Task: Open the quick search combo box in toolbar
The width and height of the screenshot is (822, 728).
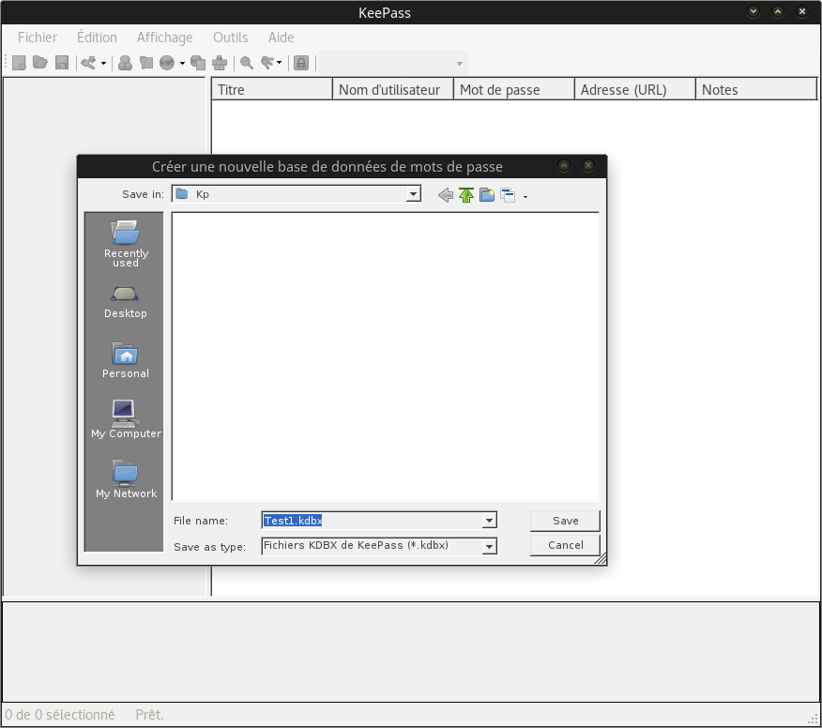Action: pyautogui.click(x=394, y=64)
